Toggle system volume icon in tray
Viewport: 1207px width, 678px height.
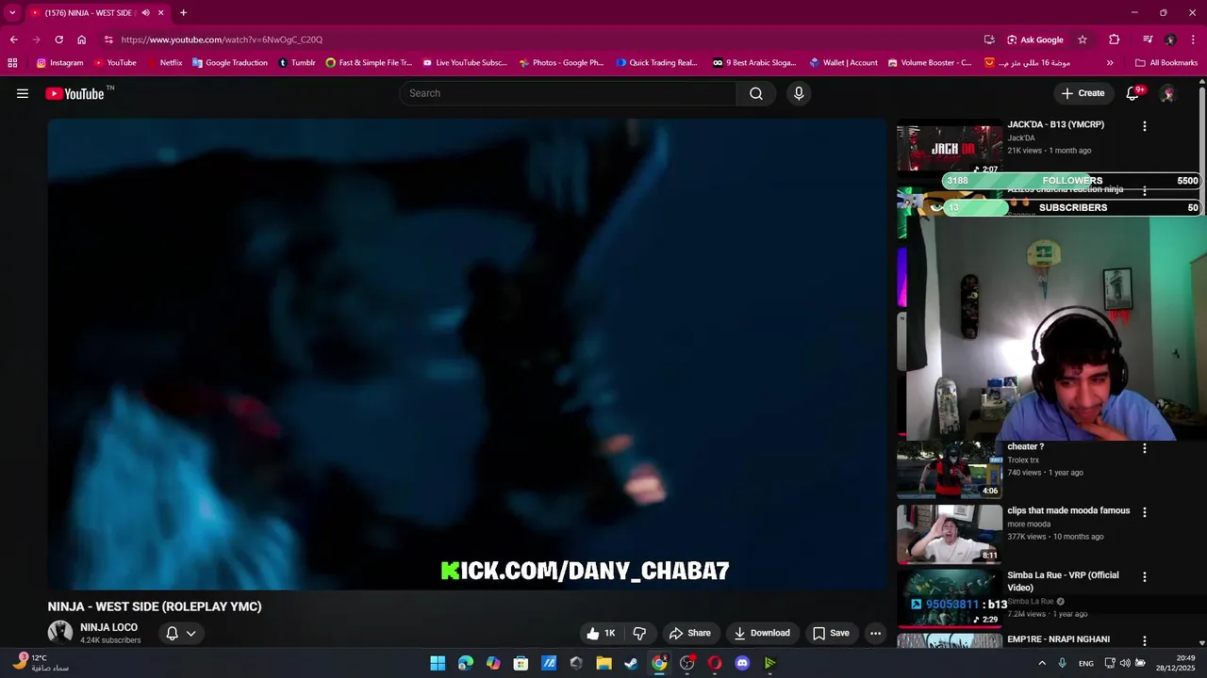1125,663
